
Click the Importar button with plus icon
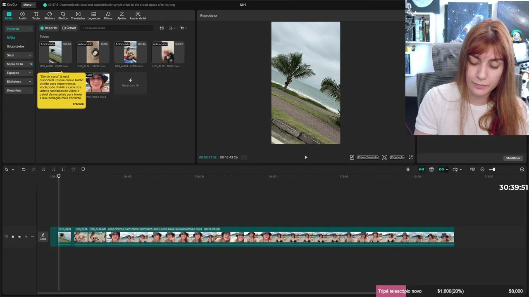49,28
